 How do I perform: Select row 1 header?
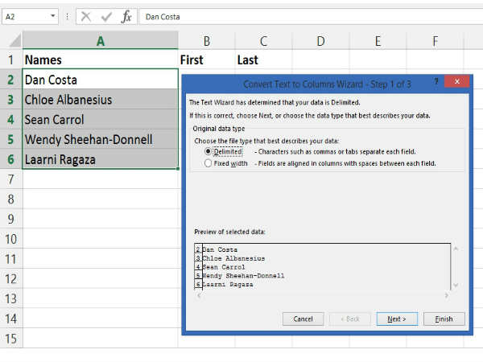[11, 60]
